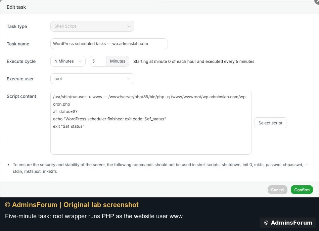The image size is (319, 231).
Task: Open the N Minutes execute cycle dropdown
Action: (x=68, y=61)
